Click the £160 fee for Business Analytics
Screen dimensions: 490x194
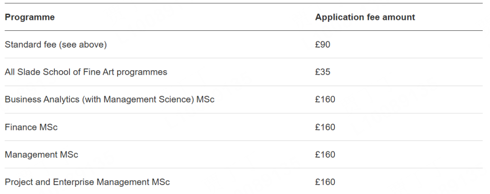click(x=325, y=99)
